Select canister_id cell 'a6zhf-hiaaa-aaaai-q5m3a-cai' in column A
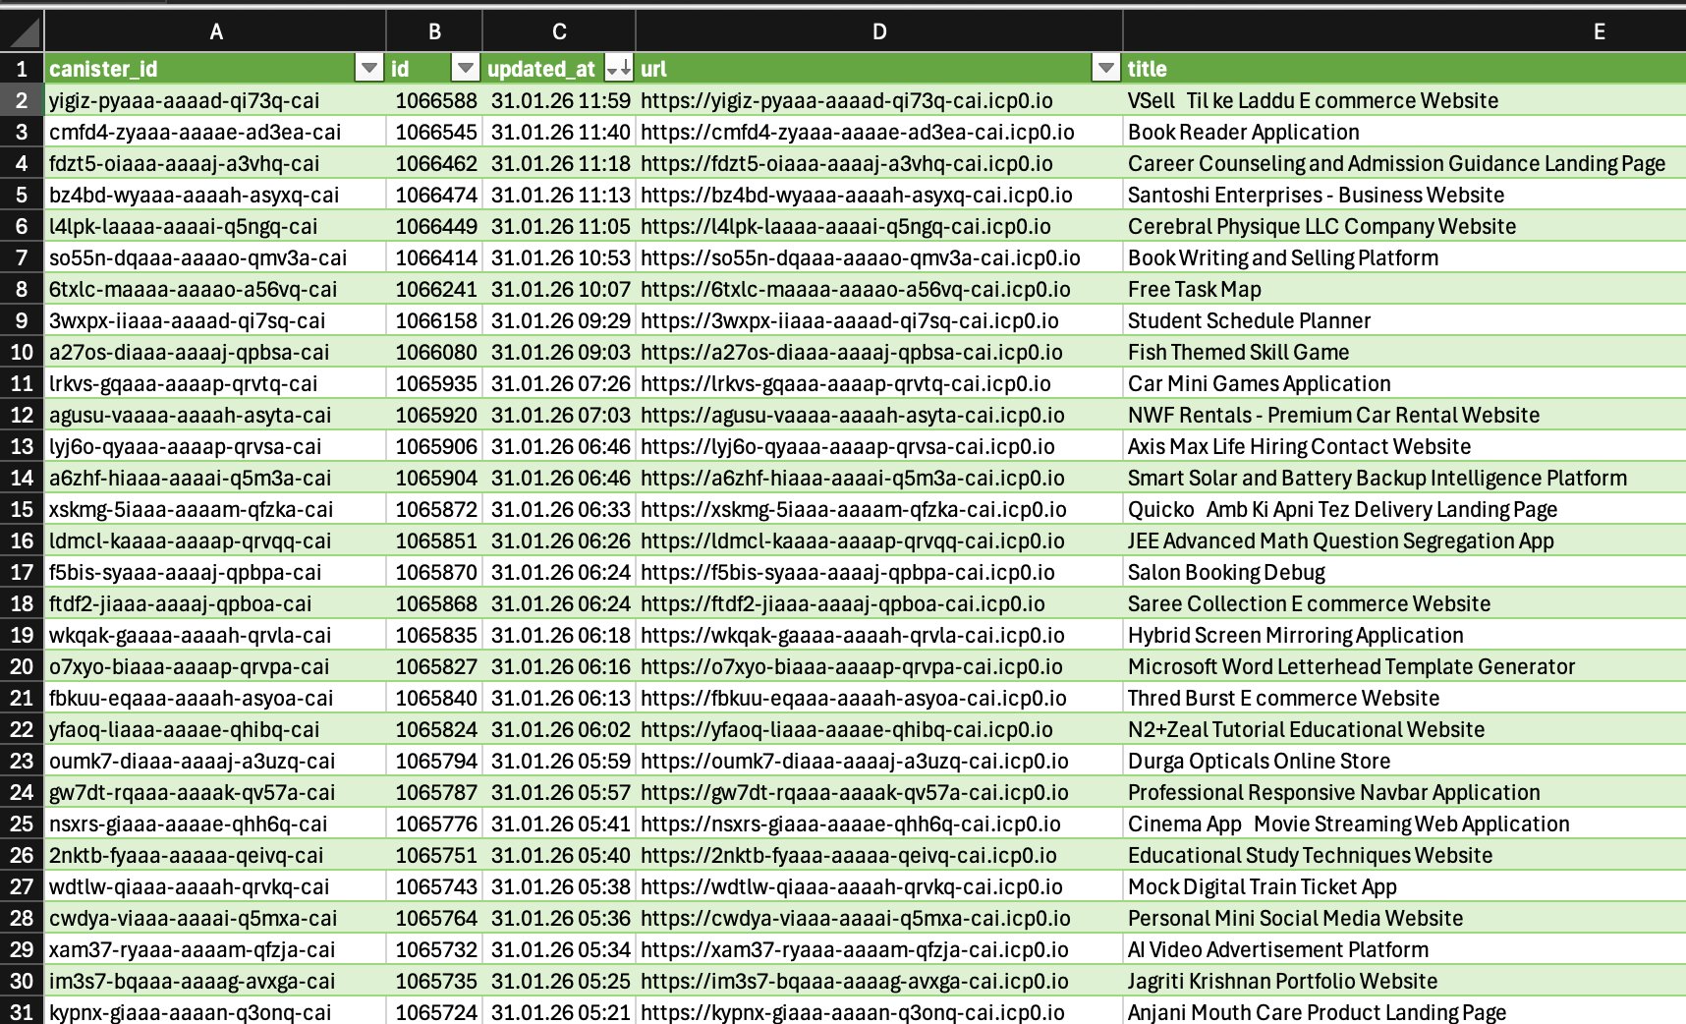Screen dimensions: 1686x1024 pyautogui.click(x=215, y=478)
